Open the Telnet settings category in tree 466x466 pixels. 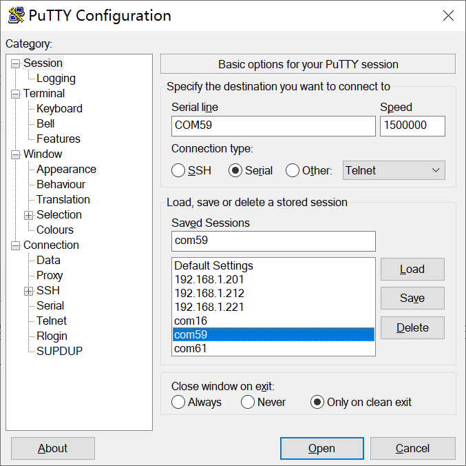[x=52, y=321]
